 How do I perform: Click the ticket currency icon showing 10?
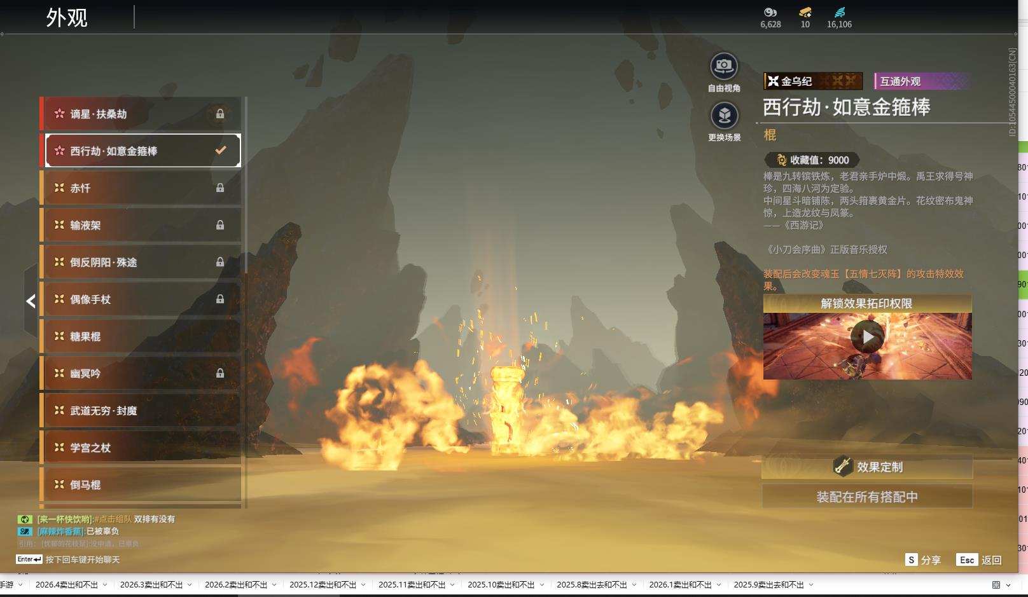(805, 12)
